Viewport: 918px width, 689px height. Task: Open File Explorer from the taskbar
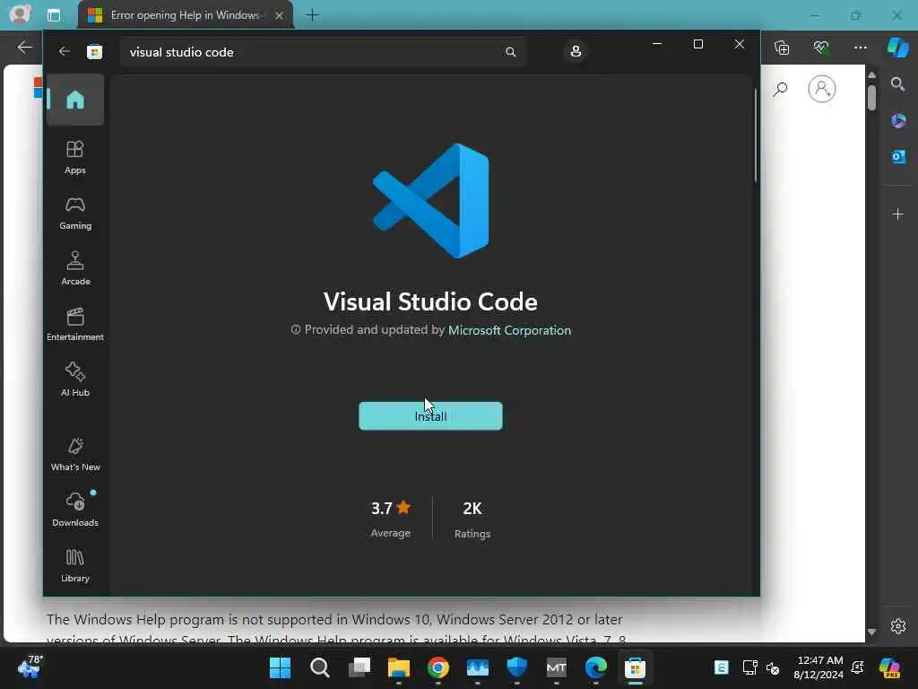[x=399, y=667]
